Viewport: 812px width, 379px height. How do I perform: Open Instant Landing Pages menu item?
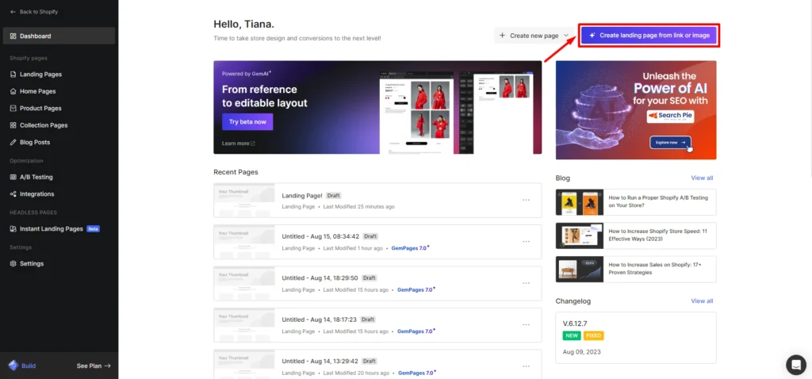pyautogui.click(x=51, y=229)
